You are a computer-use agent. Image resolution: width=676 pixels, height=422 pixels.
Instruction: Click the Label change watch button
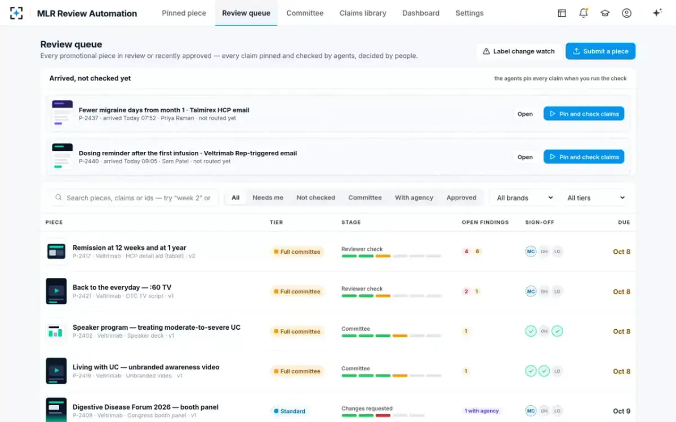point(519,51)
